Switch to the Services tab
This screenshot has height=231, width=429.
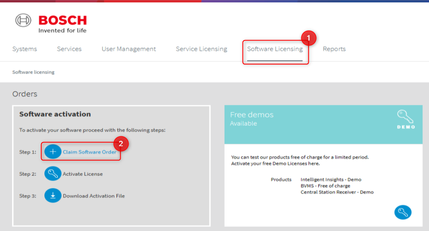coord(69,49)
